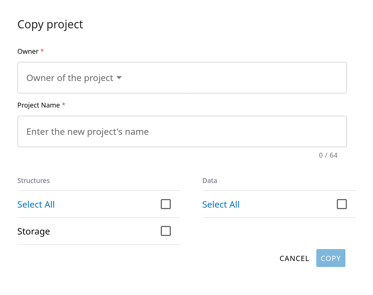Click the Owner field label
This screenshot has width=373, height=295.
click(28, 52)
